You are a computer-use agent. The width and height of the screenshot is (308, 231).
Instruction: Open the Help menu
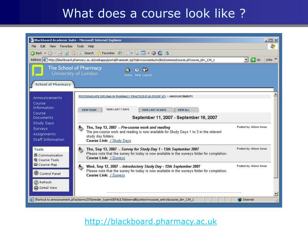tap(91, 46)
